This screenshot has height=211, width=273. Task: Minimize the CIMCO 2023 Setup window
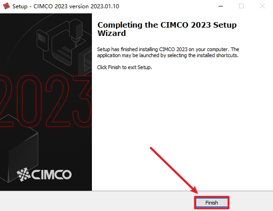click(x=221, y=6)
